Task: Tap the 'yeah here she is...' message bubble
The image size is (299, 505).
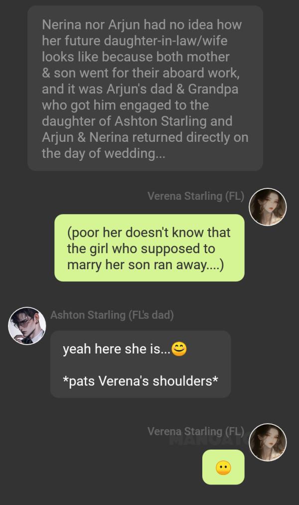Action: pos(141,364)
